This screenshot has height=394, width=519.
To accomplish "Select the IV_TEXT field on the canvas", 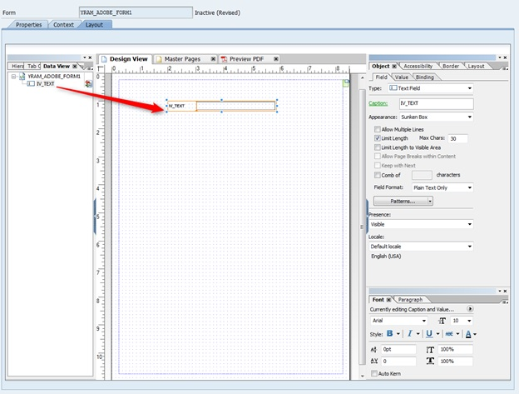I will pos(221,106).
